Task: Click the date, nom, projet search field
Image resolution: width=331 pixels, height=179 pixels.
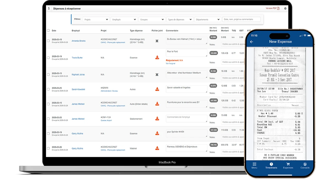Action: click(x=241, y=19)
